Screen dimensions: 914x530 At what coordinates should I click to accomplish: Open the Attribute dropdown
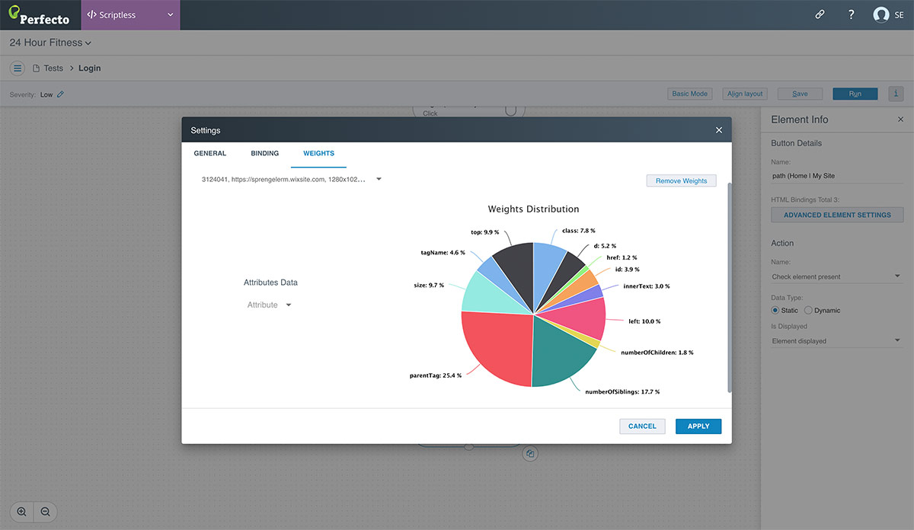click(x=269, y=305)
